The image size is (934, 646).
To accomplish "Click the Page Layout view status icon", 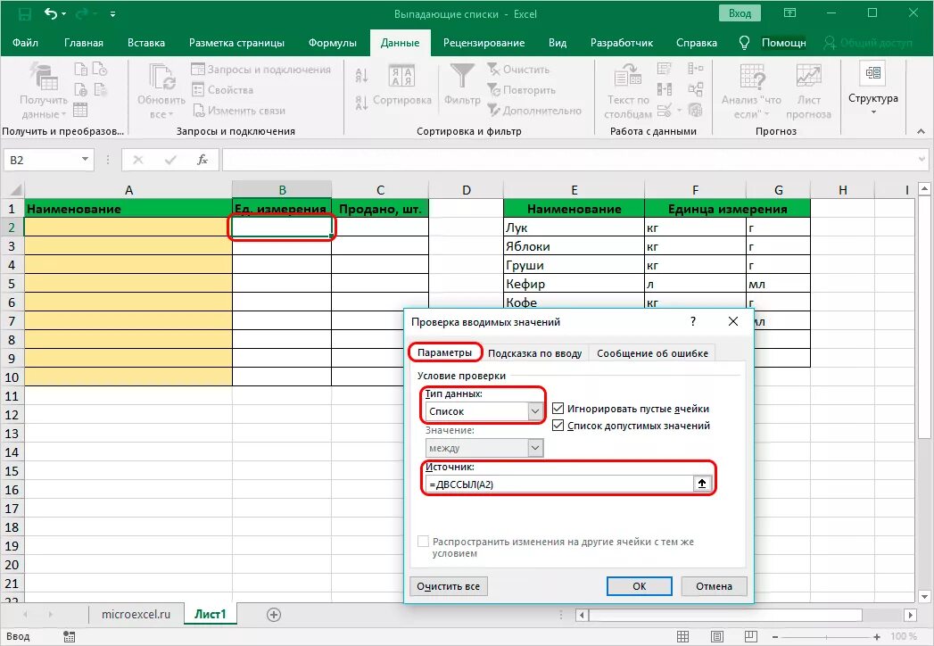I will [x=717, y=636].
